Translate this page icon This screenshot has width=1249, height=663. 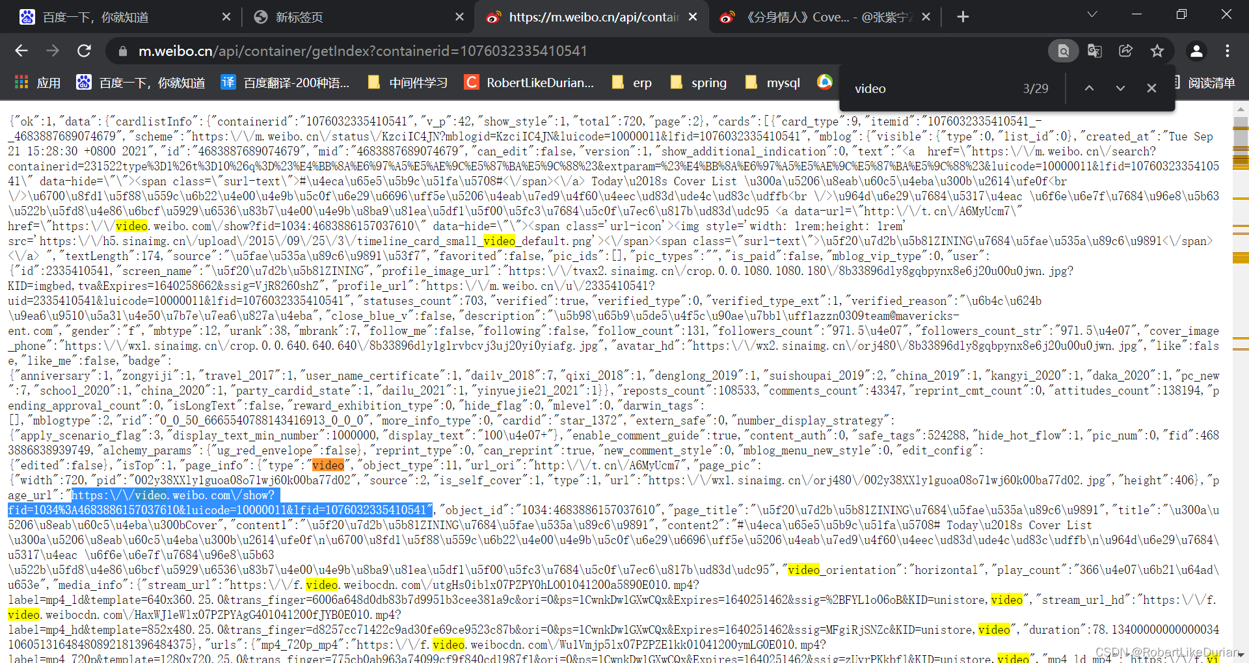[1095, 51]
